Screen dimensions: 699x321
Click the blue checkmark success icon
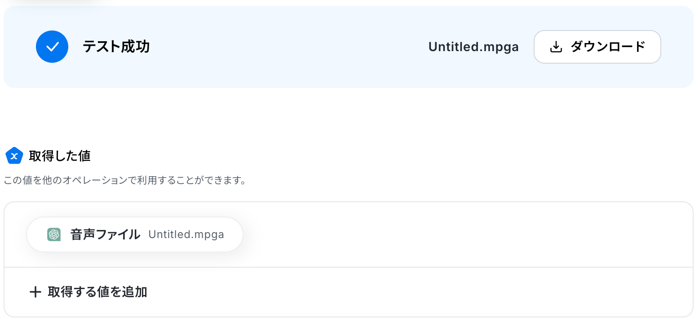52,47
